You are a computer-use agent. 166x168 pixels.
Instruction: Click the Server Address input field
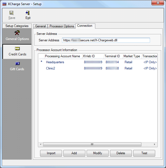pyautogui.click(x=106, y=40)
